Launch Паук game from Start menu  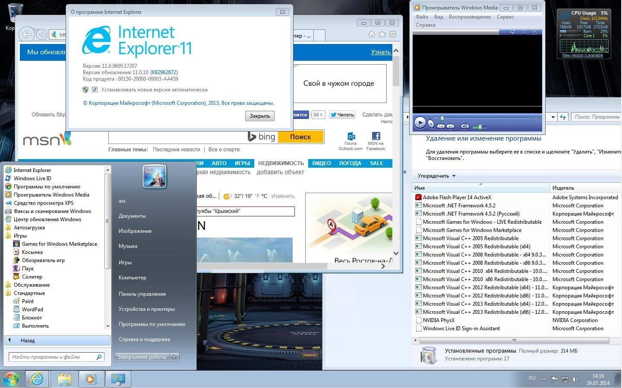click(28, 269)
